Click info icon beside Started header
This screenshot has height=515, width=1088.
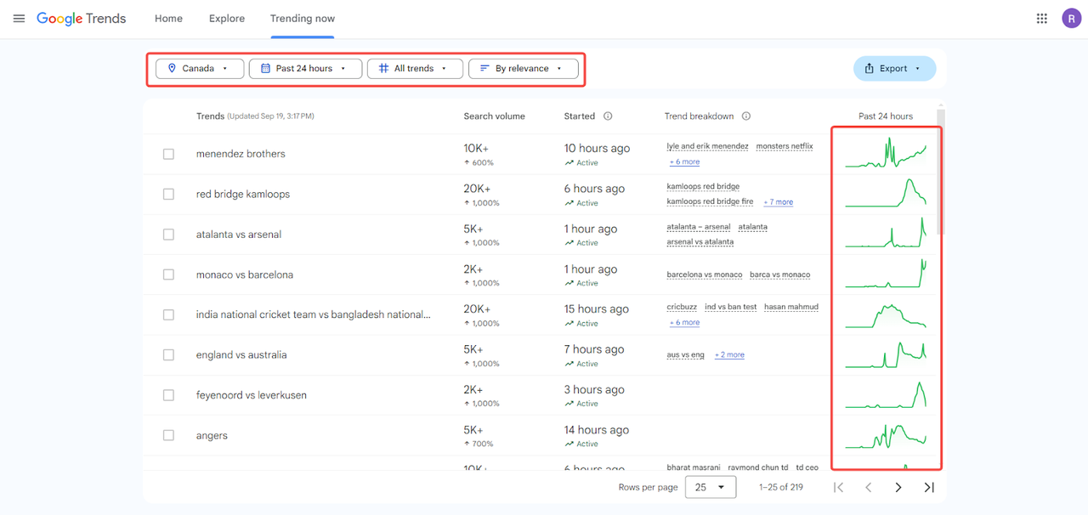coord(608,116)
